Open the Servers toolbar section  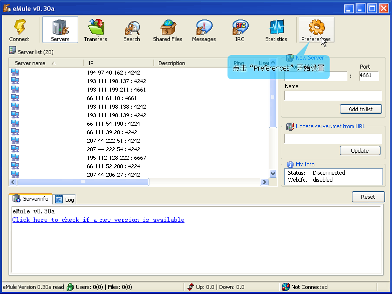60,30
